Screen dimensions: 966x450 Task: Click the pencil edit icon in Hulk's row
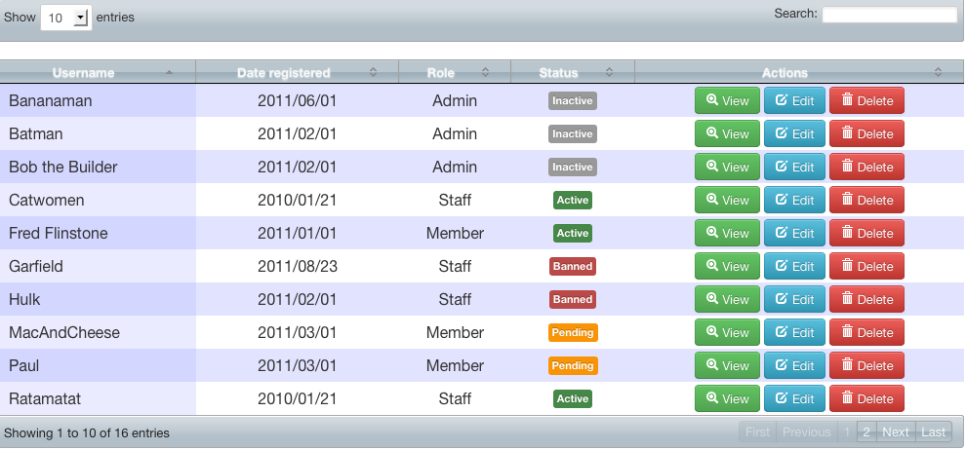(x=782, y=299)
